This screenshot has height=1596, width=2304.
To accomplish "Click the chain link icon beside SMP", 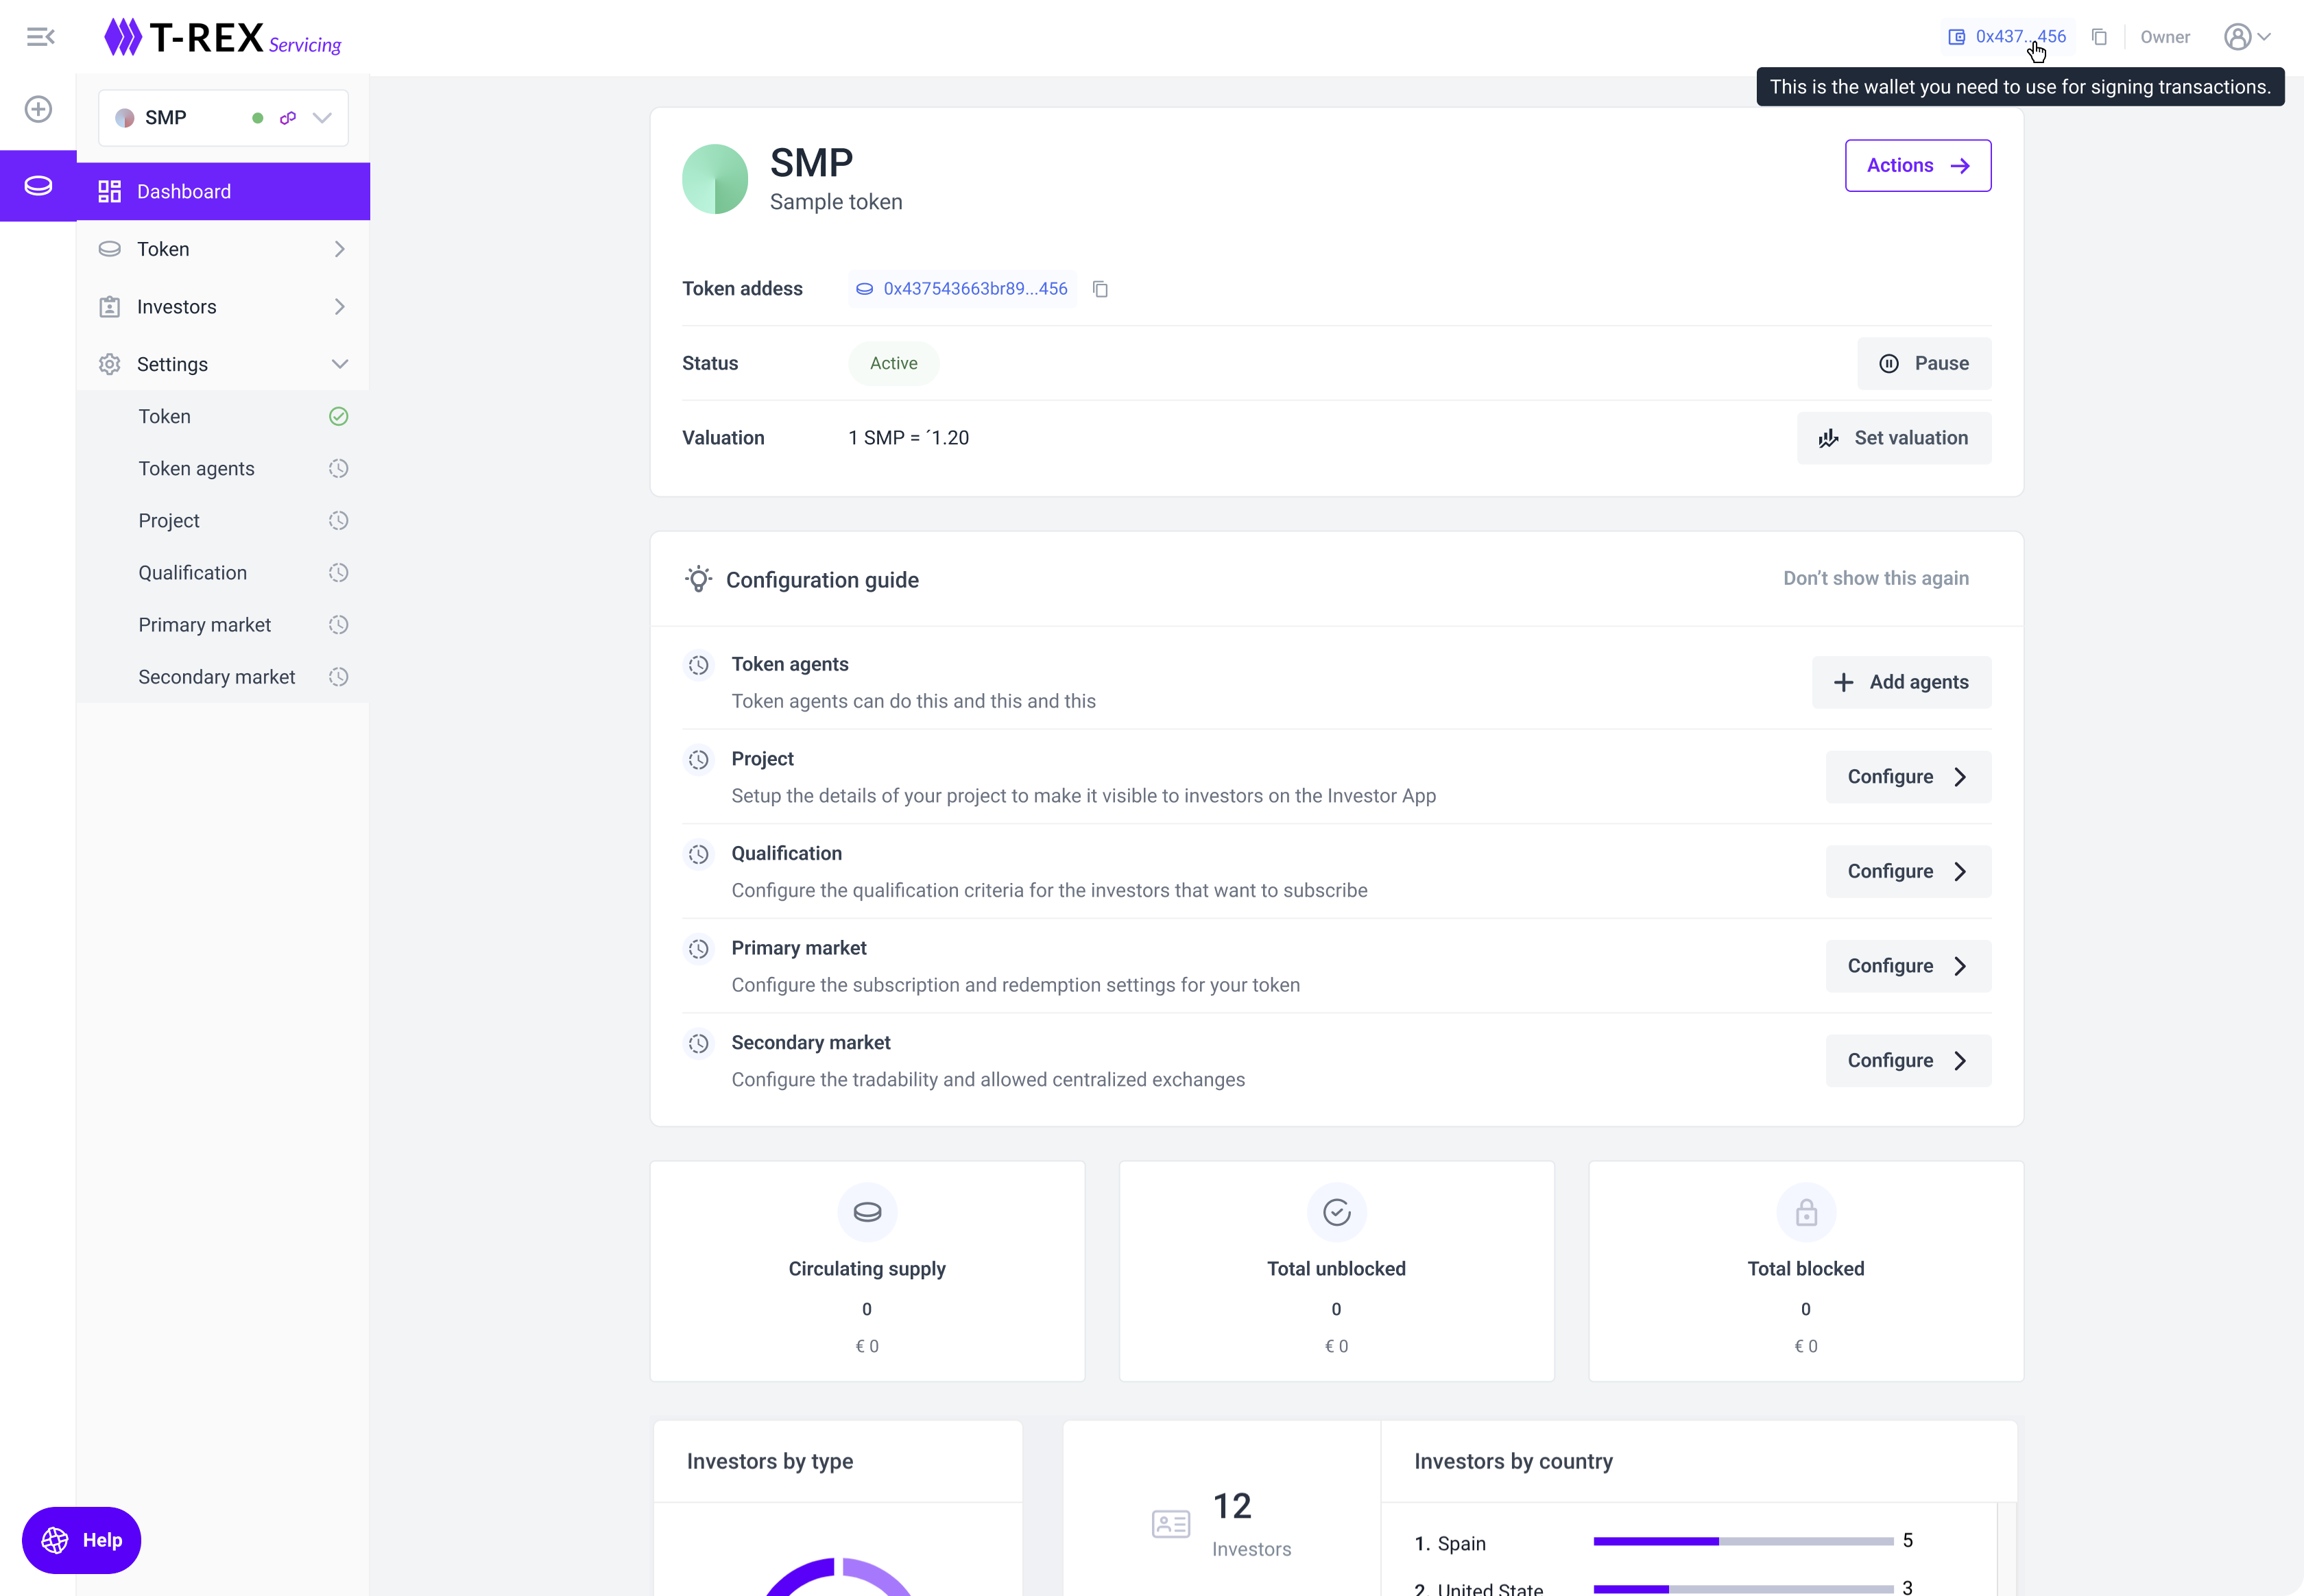I will (288, 118).
